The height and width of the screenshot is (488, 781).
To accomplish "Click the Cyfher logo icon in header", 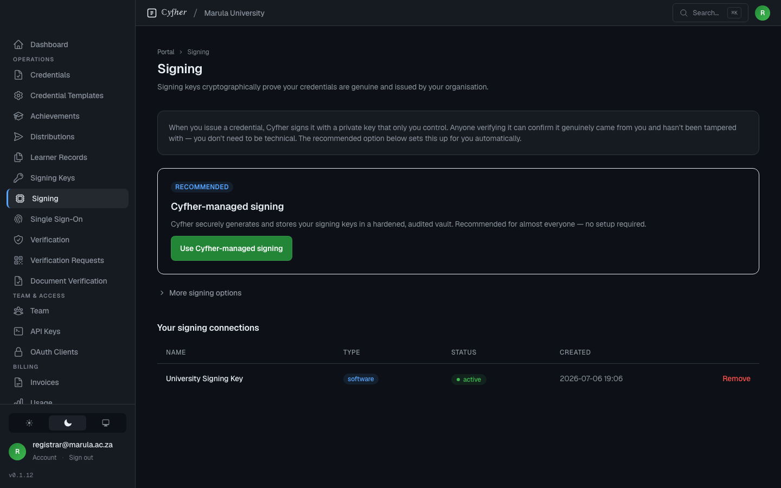I will 152,13.
